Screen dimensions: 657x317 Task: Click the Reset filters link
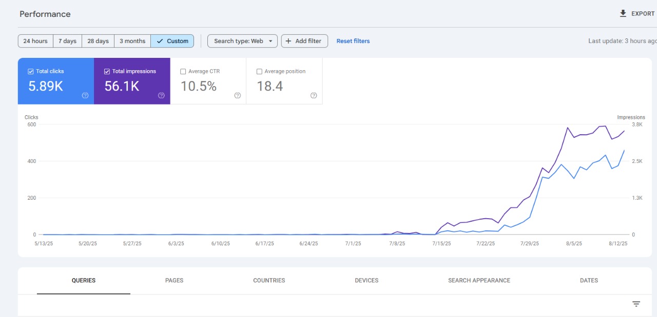click(353, 41)
